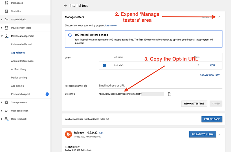Select Release dashboard menu item
This screenshot has width=231, height=152.
point(21,44)
